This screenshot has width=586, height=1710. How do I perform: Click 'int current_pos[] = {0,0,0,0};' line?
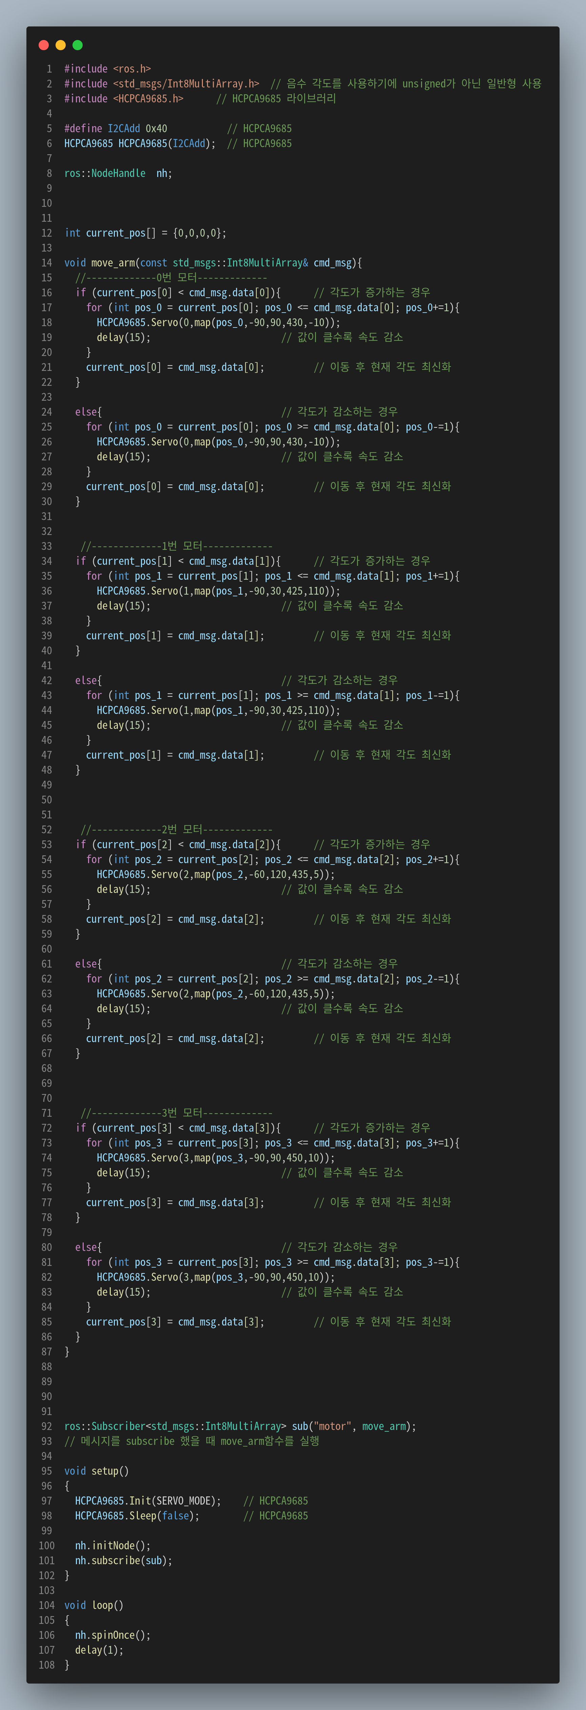[x=145, y=233]
